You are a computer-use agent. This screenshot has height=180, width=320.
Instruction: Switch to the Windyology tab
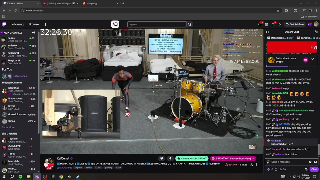coord(100,3)
